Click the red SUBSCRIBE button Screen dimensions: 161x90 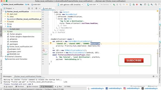click(x=134, y=60)
